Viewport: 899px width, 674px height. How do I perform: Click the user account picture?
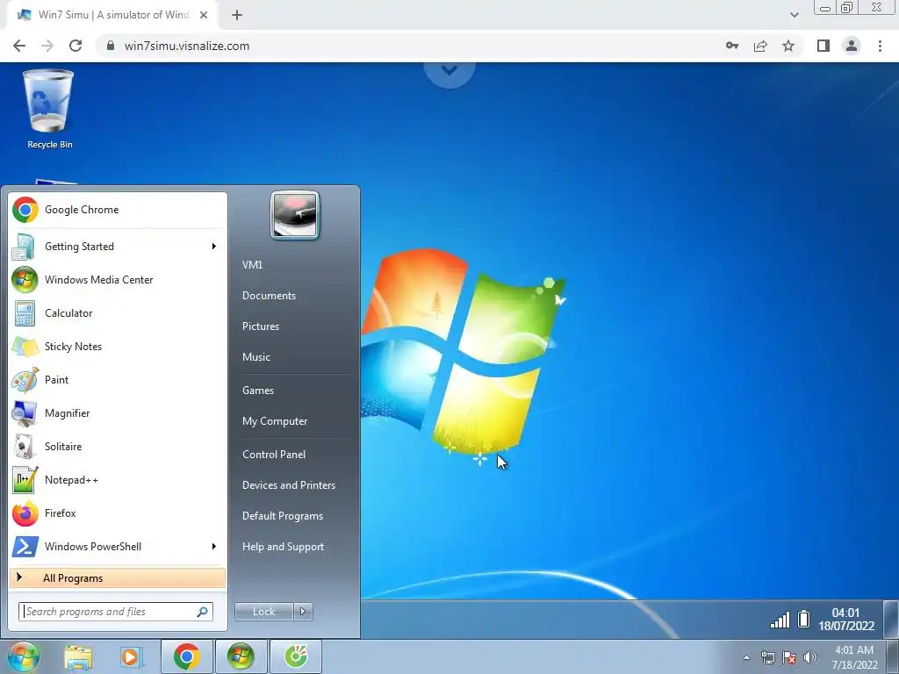click(295, 215)
